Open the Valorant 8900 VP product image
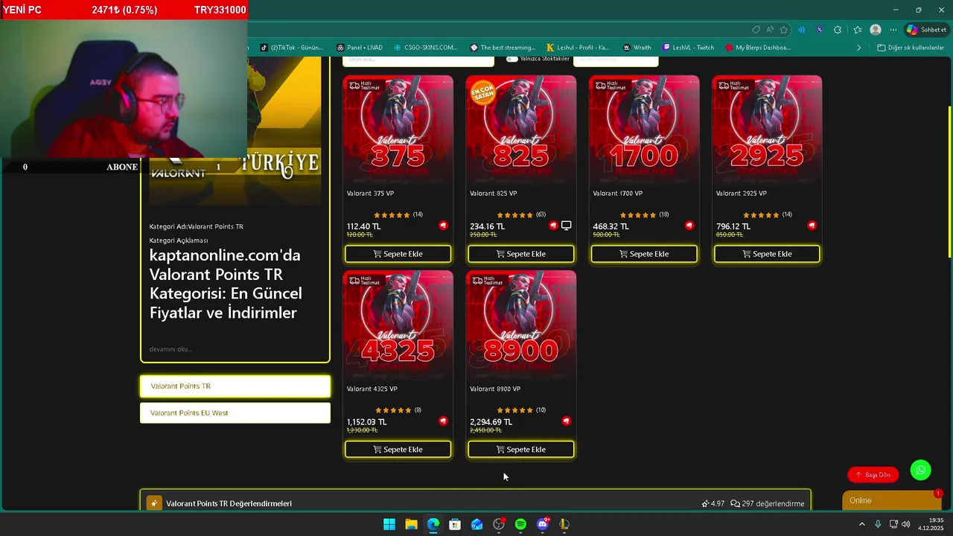Viewport: 953px width, 536px height. [x=521, y=326]
